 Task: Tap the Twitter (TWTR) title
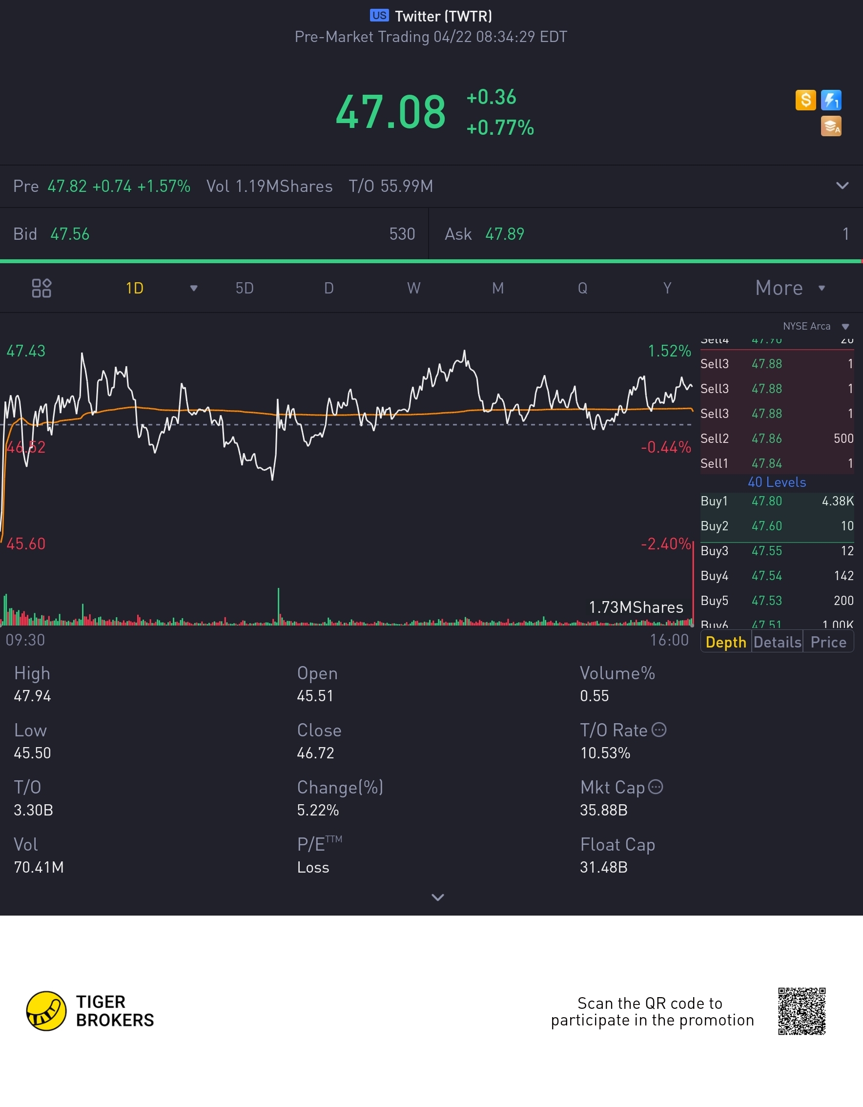tap(443, 16)
